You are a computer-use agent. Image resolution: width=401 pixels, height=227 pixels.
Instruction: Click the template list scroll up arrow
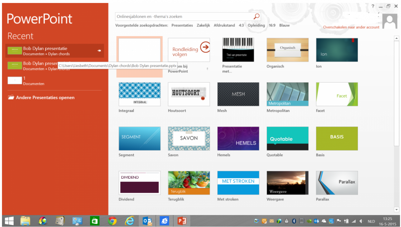397,38
